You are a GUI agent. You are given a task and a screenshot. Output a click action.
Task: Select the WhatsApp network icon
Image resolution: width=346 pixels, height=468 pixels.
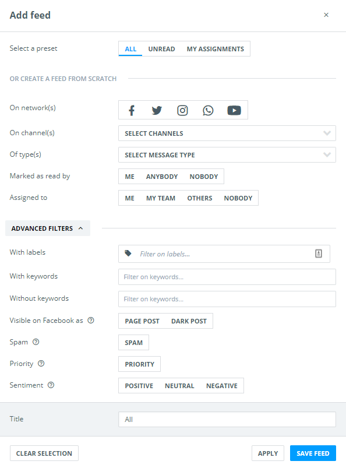[x=208, y=110]
